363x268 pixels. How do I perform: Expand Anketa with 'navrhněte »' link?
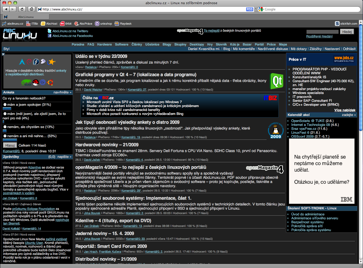point(63,92)
